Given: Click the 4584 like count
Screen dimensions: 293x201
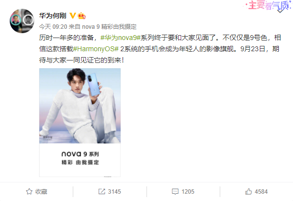Looking at the screenshot, I should [x=261, y=192].
